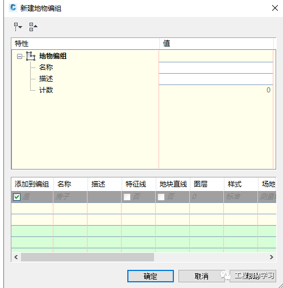Click the collapse all categories toolbar icon
This screenshot has height=288, width=283.
(x=33, y=27)
